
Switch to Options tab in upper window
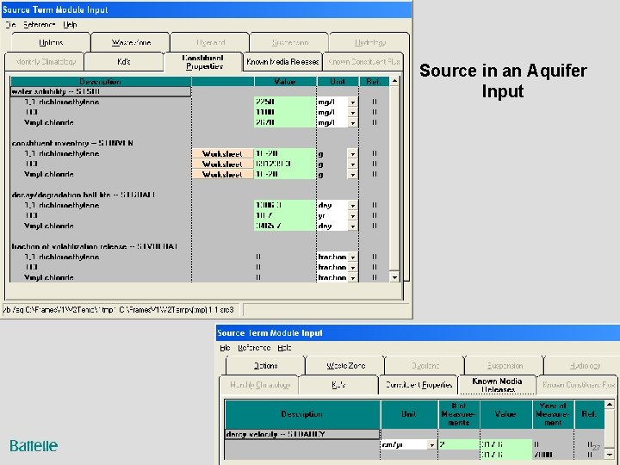51,42
